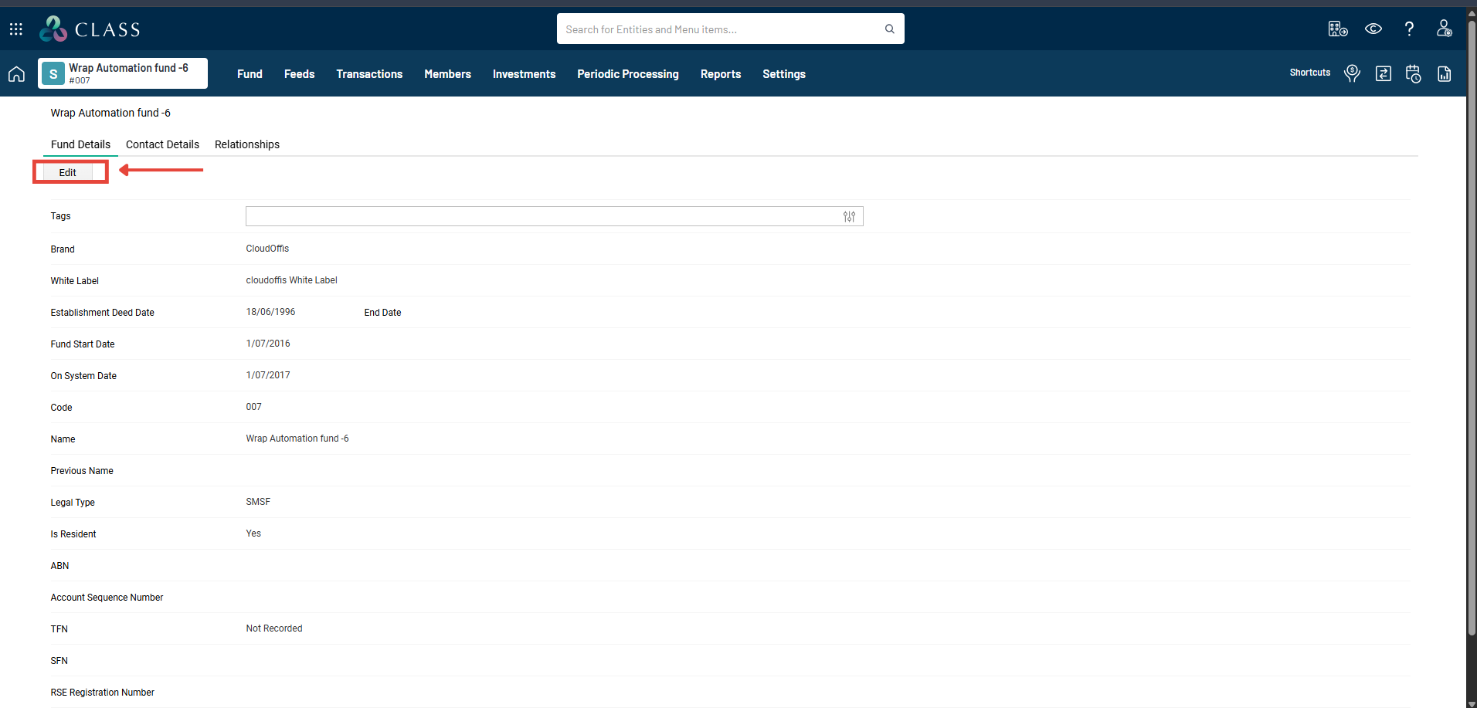Open the Investments menu
The image size is (1477, 708).
[524, 74]
